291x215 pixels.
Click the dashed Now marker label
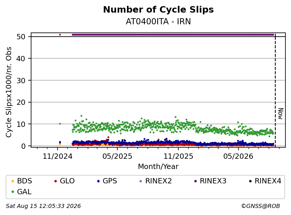tap(281, 114)
